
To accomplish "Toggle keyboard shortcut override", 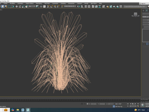I will (x=44, y=7).
